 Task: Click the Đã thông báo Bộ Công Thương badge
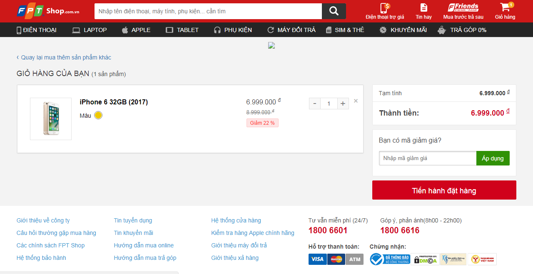(x=390, y=259)
